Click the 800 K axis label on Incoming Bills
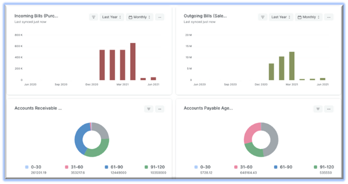This screenshot has height=184, width=348. pyautogui.click(x=19, y=35)
